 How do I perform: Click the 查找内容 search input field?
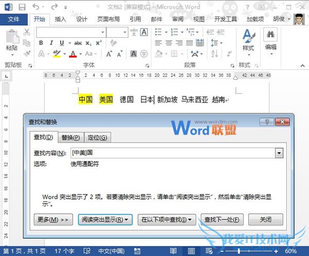click(x=173, y=153)
